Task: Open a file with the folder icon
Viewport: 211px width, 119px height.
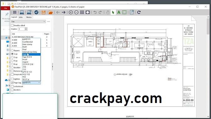Action: pyautogui.click(x=51, y=12)
